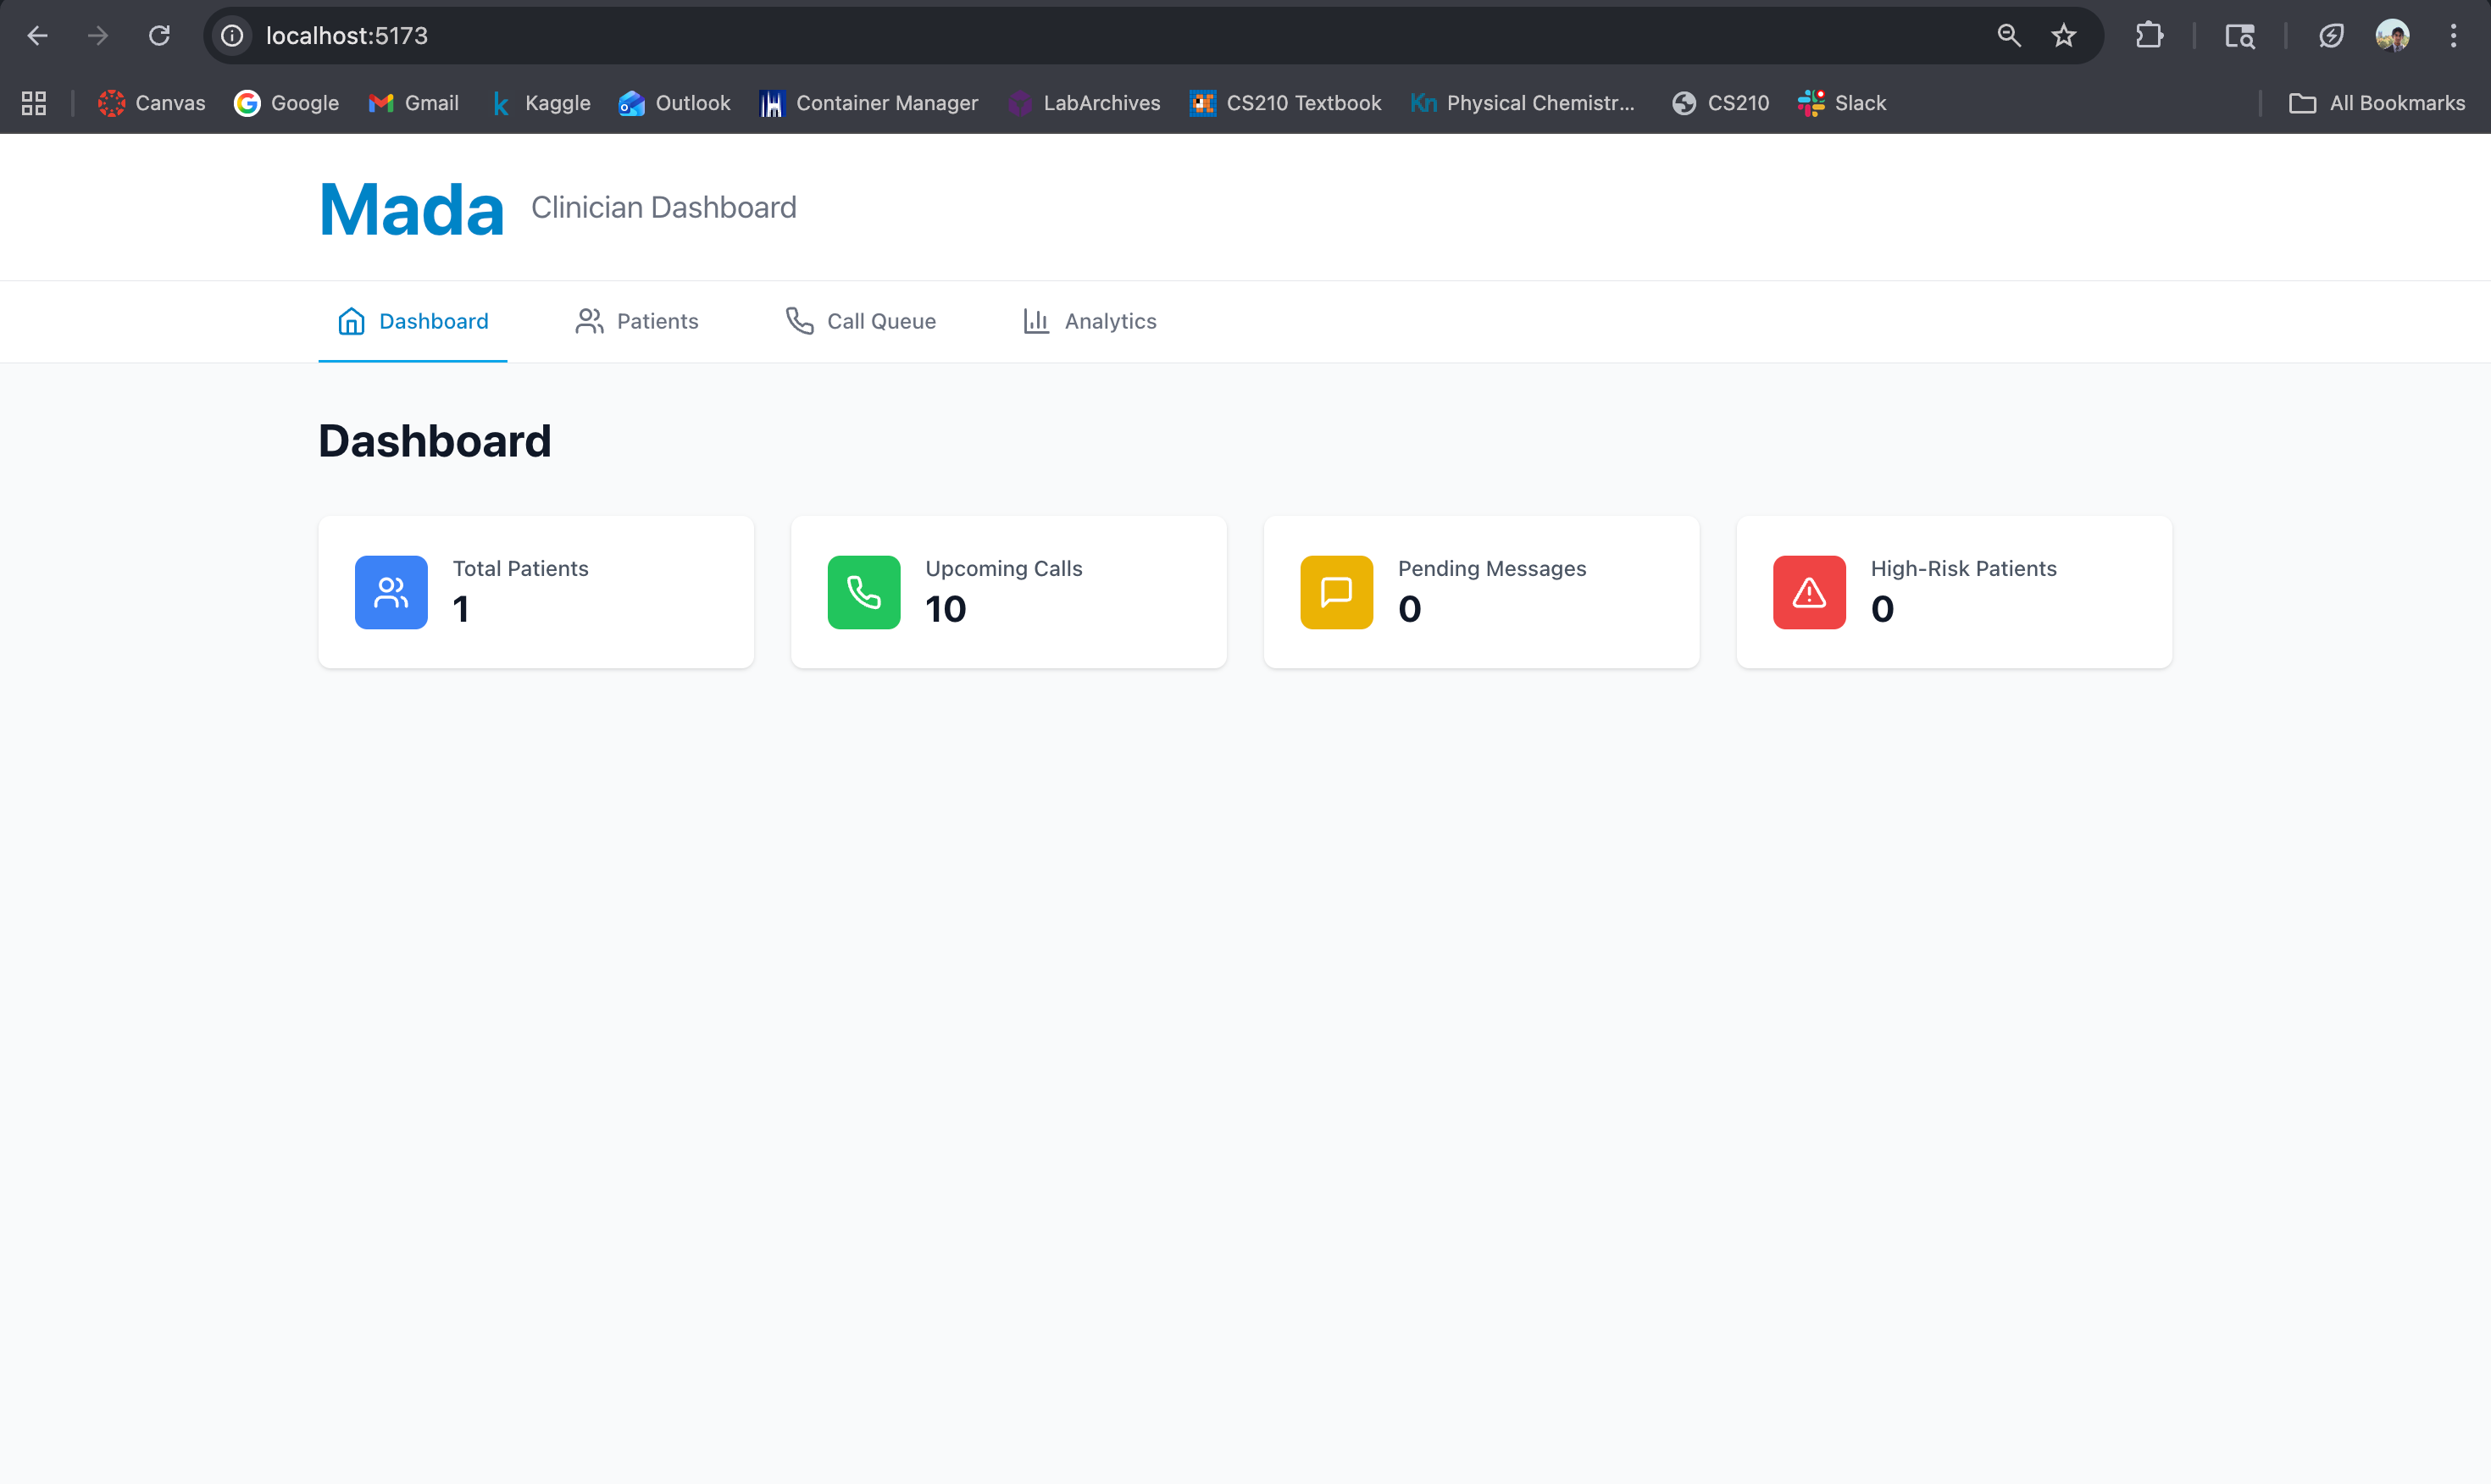This screenshot has width=2491, height=1484.
Task: Open the Chrome three-dot menu
Action: 2453,36
